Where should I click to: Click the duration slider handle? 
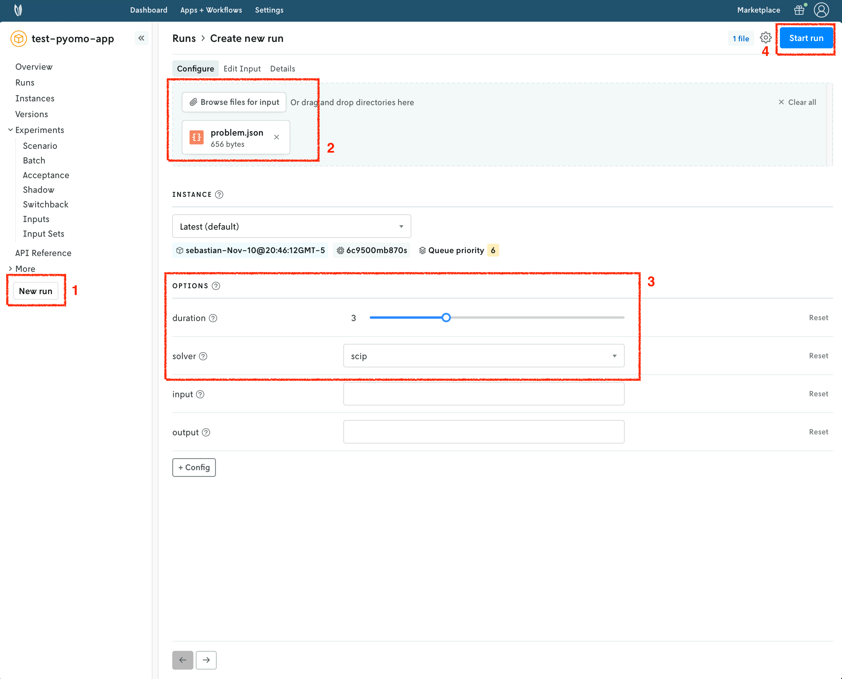coord(446,318)
